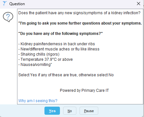
Task: Click the question mark speech bubble icon
Action: point(8,17)
